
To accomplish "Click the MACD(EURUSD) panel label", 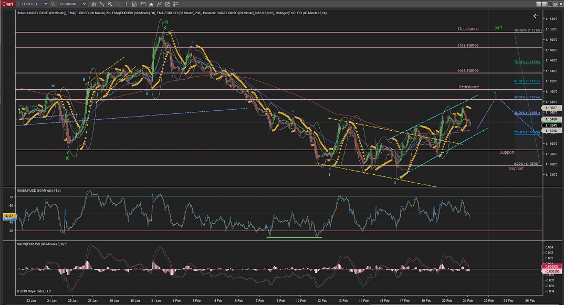I will [42, 245].
